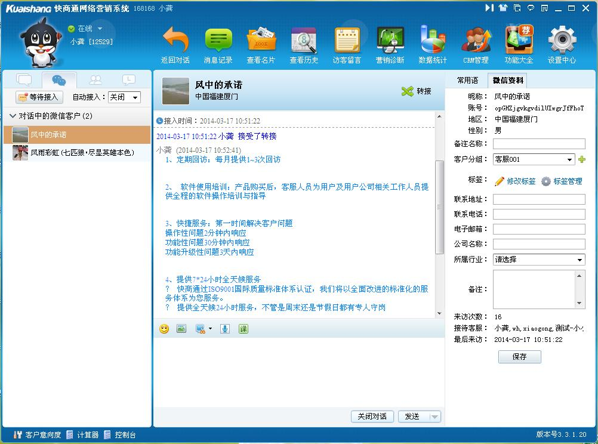Click the skin-change shirt icon in title bar
Viewport: 598px width, 444px height.
tap(503, 8)
